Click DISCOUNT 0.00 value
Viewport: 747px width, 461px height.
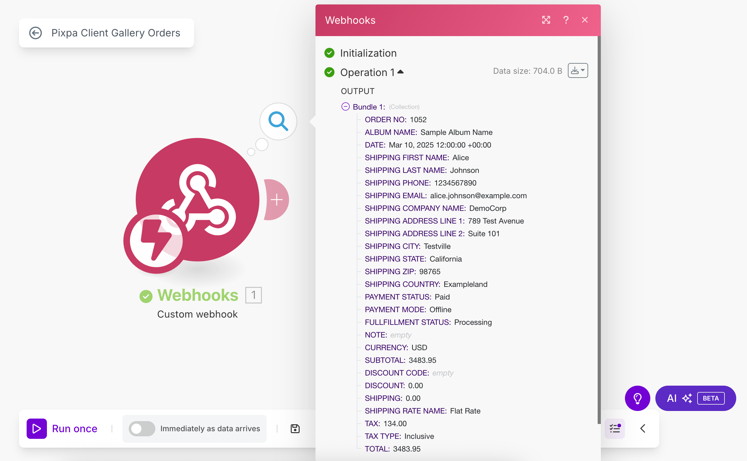[416, 386]
